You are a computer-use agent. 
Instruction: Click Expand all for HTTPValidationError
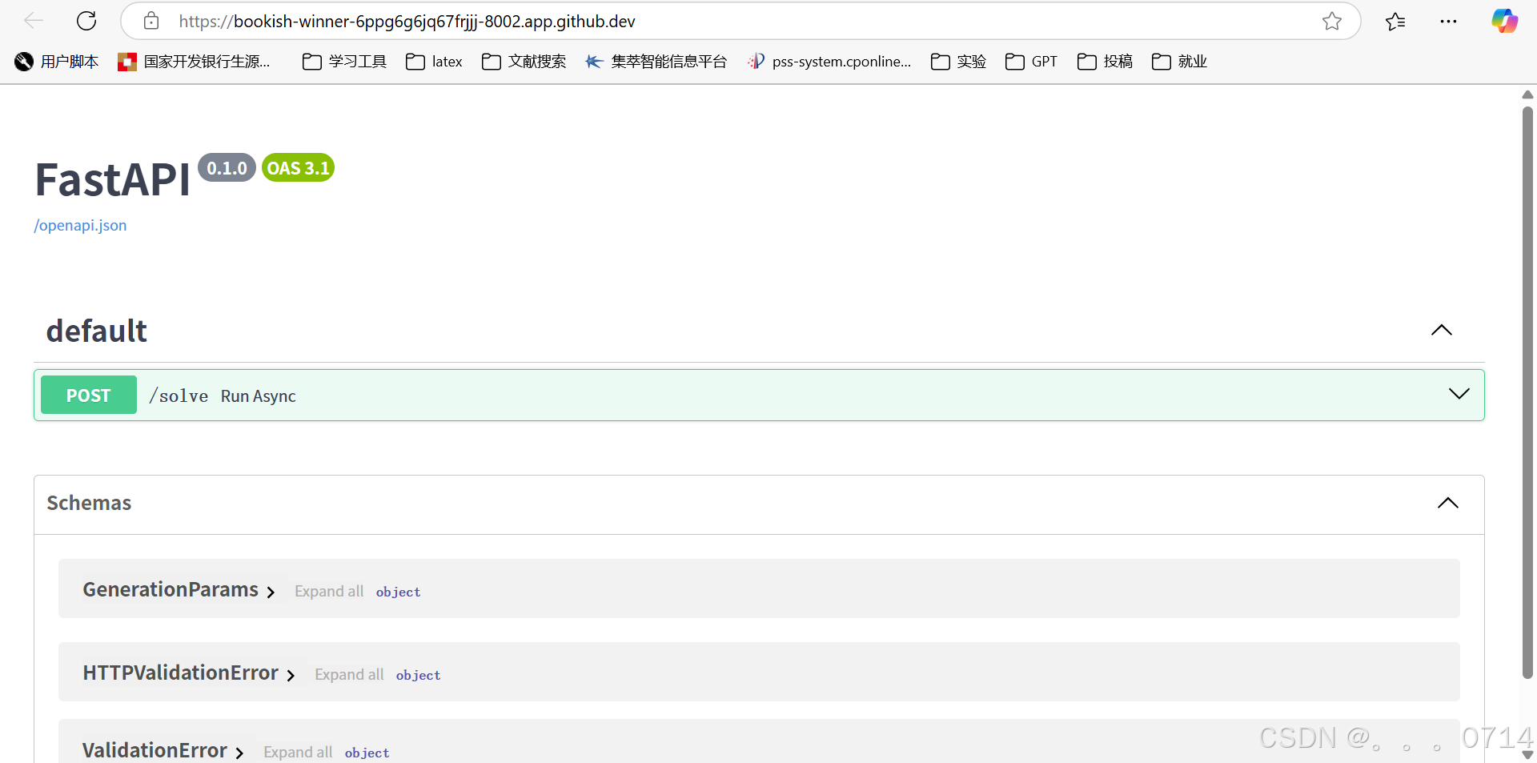(349, 674)
